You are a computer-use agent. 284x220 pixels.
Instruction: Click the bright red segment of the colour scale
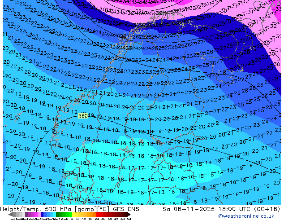click(x=98, y=214)
